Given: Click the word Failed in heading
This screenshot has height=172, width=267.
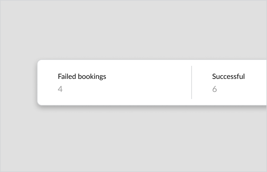Looking at the screenshot, I should 67,77.
